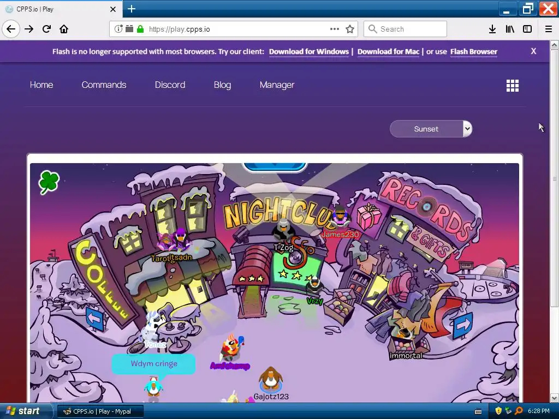559x419 pixels.
Task: Click the penguin named James230
Action: (340, 217)
